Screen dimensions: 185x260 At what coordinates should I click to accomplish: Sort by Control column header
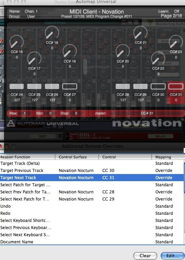[x=125, y=157]
